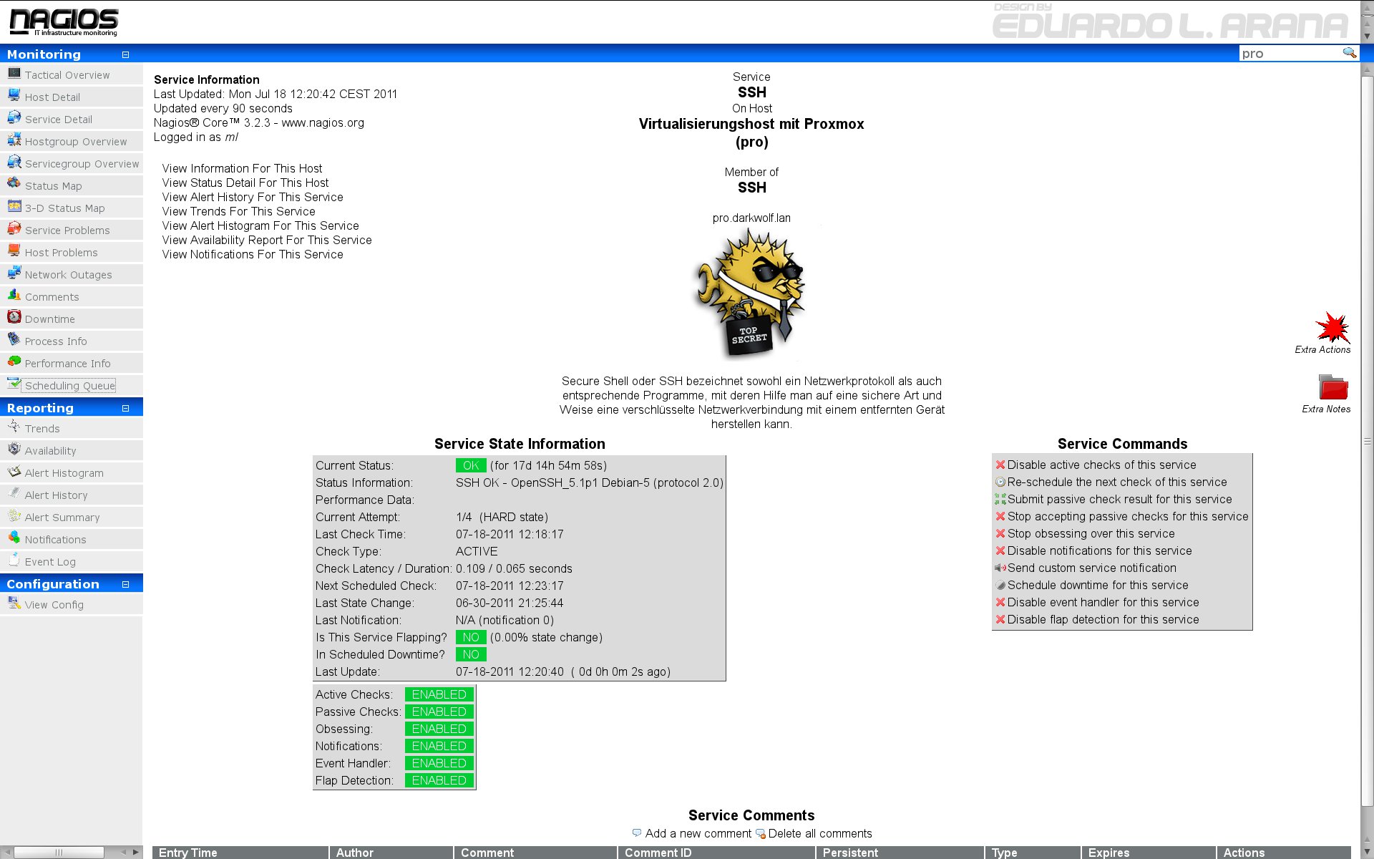Screen dimensions: 1374x859
Task: Open Extra Actions starburst icon
Action: click(1332, 327)
